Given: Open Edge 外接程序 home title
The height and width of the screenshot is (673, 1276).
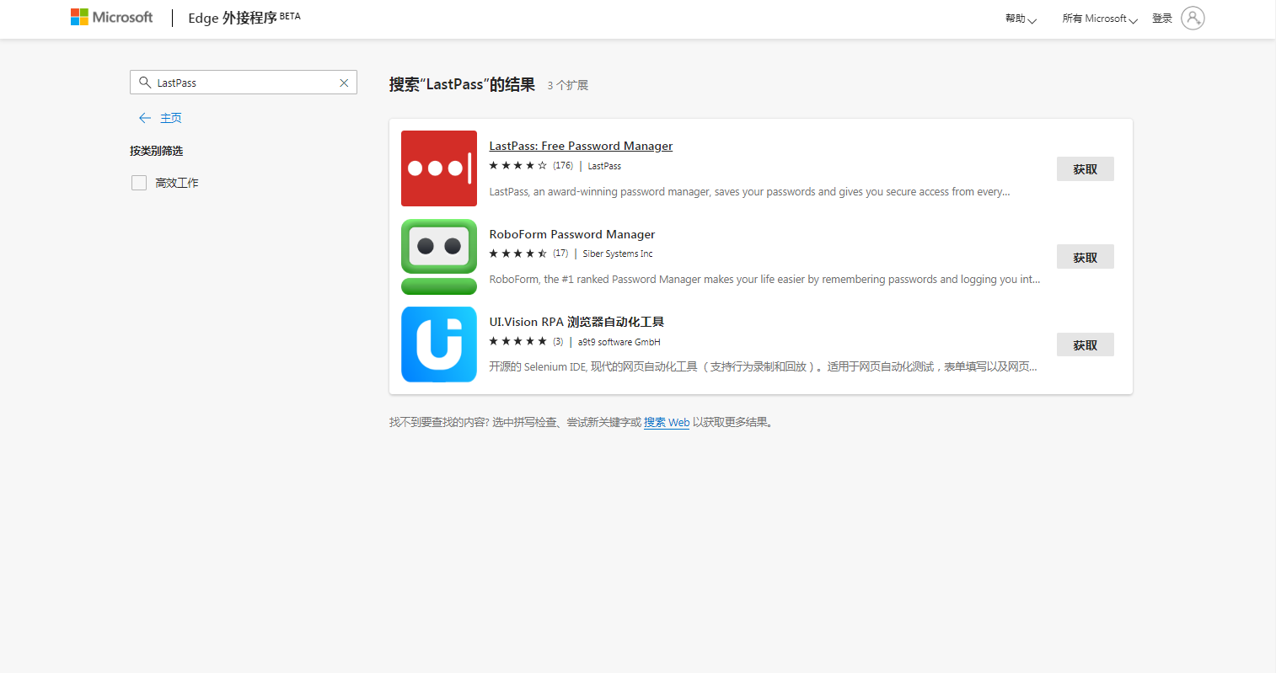Looking at the screenshot, I should [x=233, y=18].
